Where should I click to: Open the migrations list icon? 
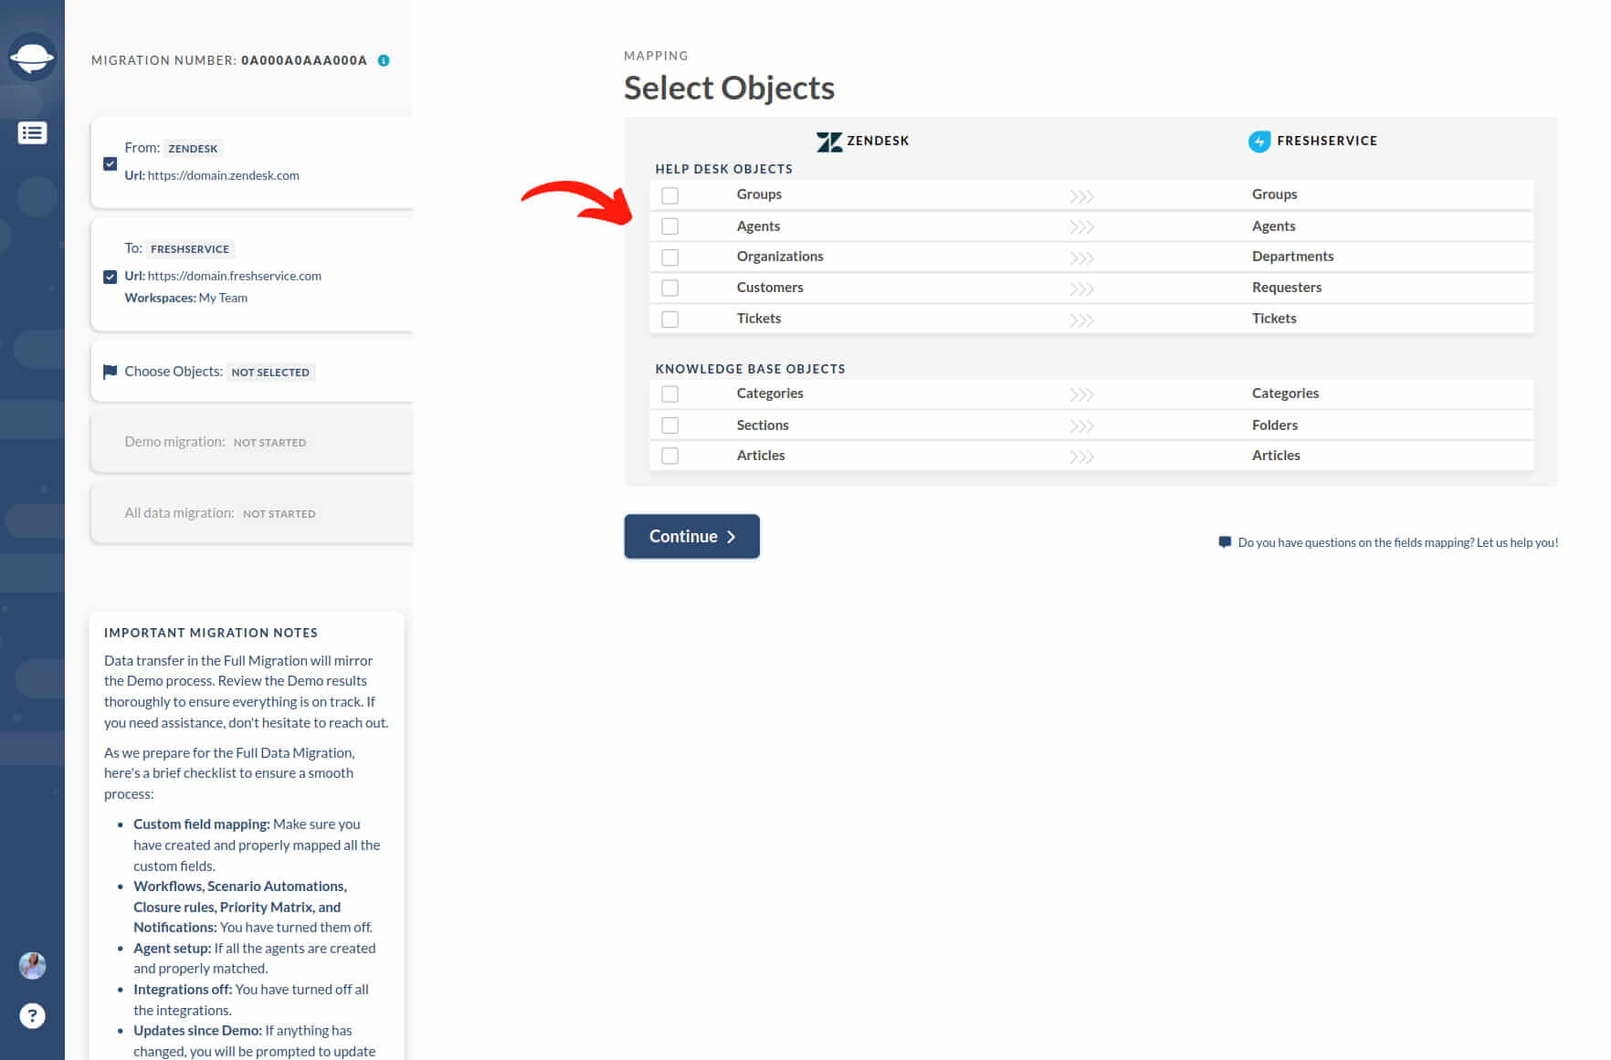pos(32,133)
